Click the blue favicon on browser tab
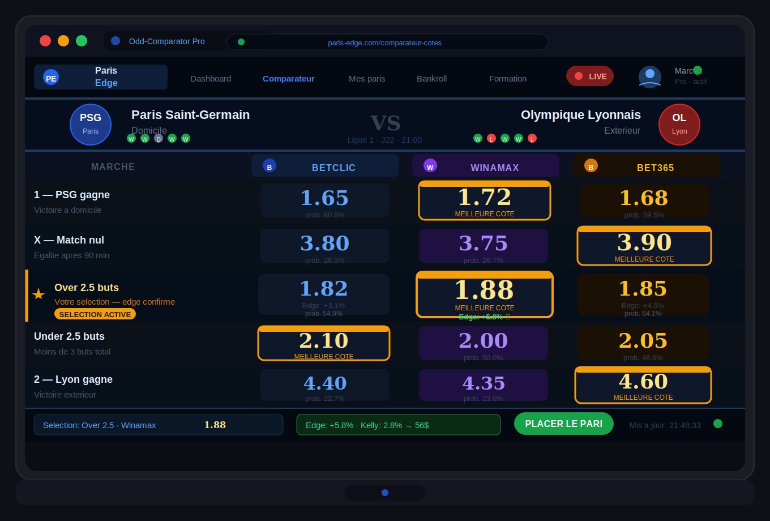 click(115, 41)
